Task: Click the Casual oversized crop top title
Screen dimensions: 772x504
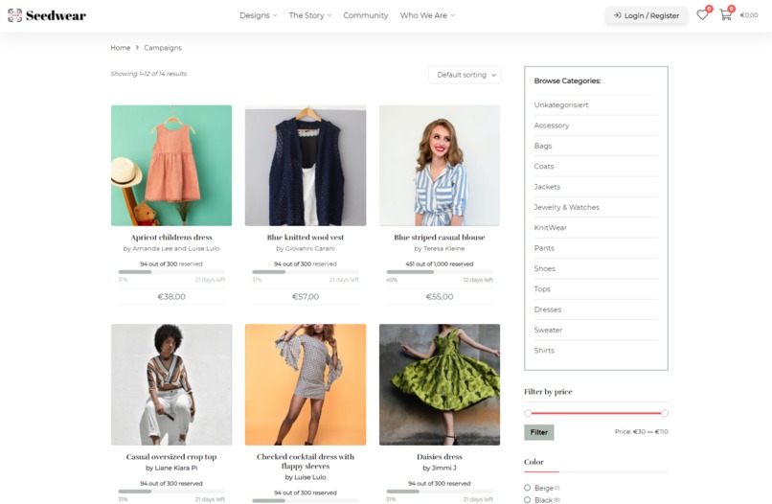Action: (171, 457)
